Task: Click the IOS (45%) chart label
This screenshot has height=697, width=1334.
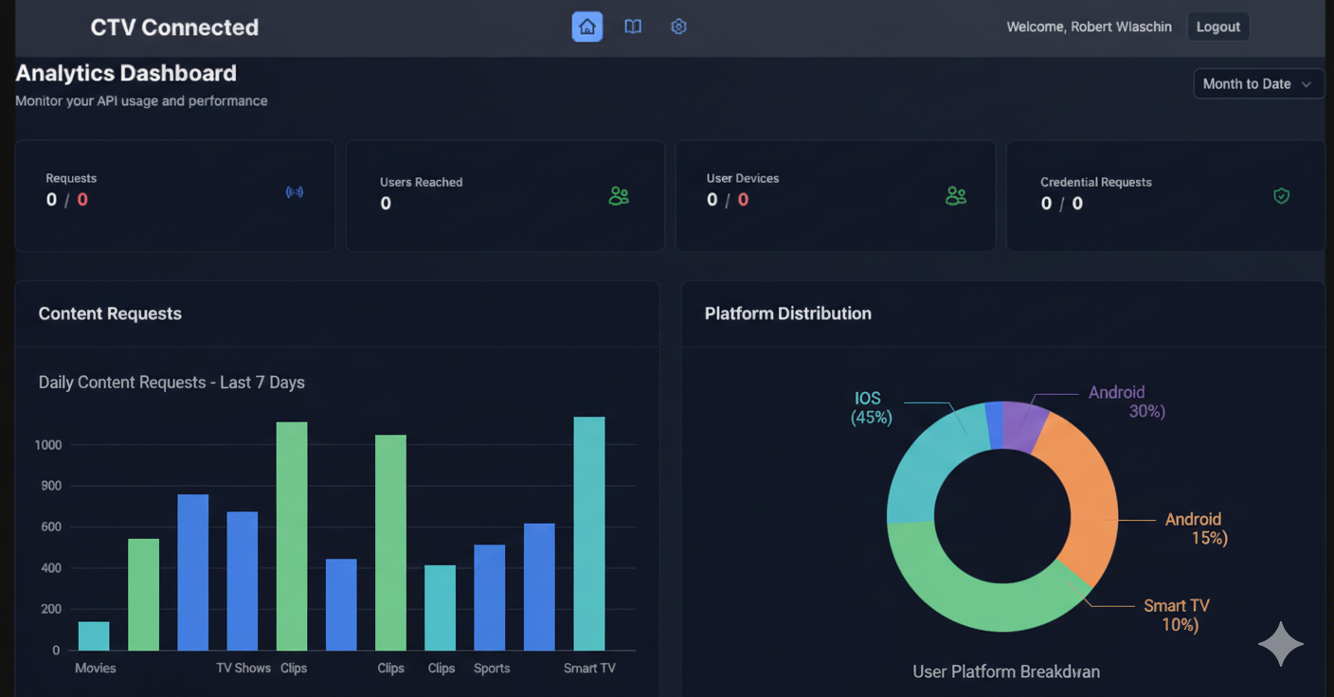Action: coord(871,408)
